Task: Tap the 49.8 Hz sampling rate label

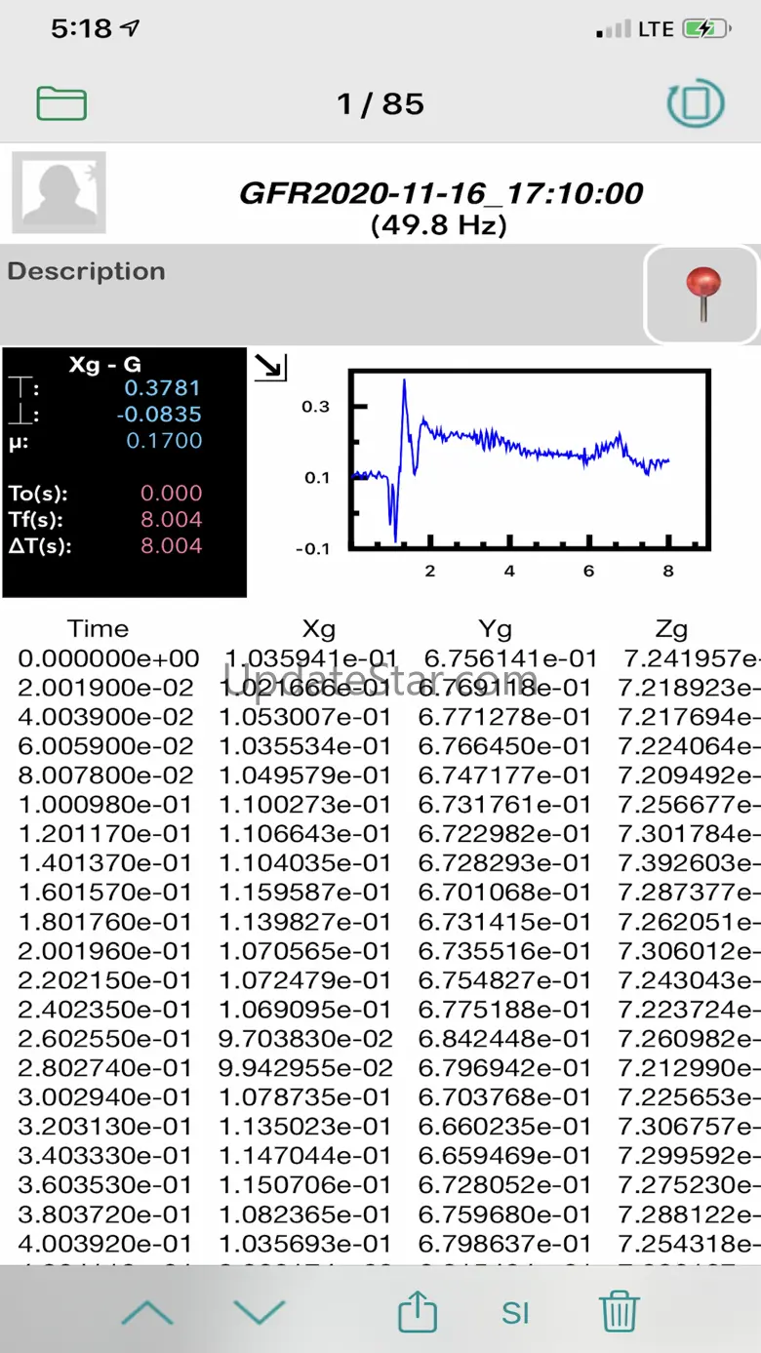Action: coord(439,225)
